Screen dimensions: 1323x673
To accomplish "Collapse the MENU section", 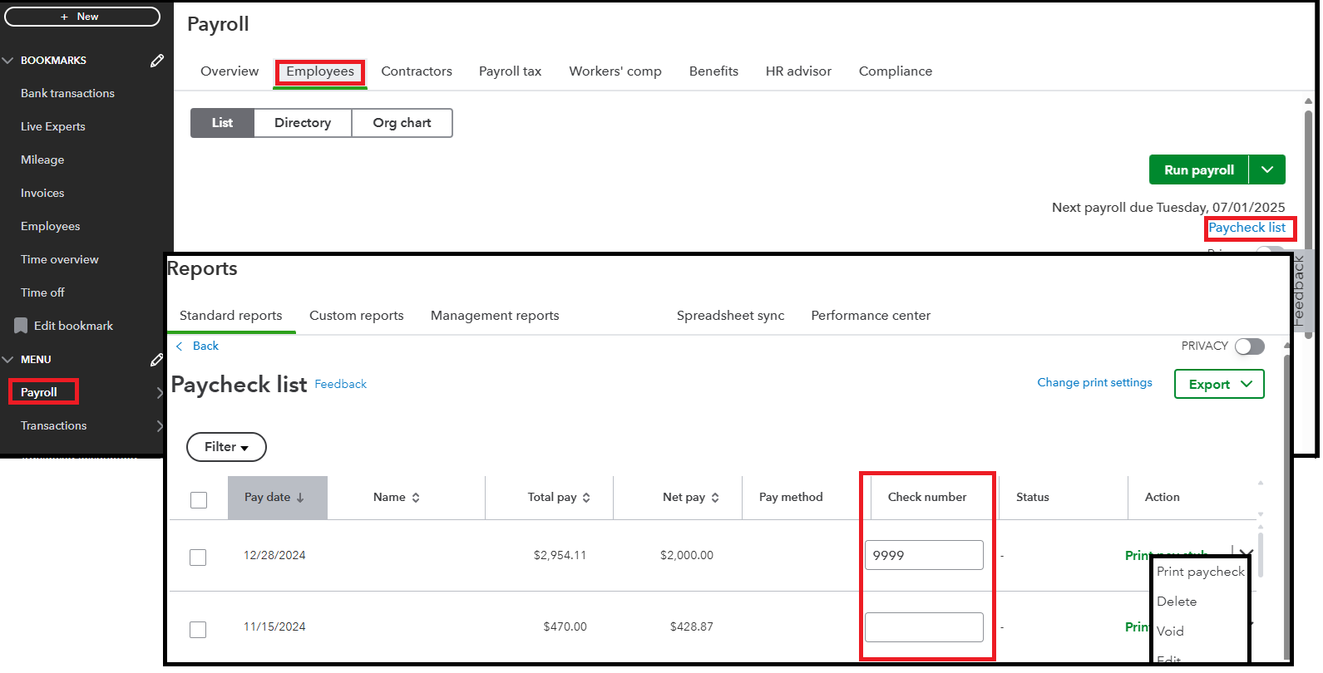I will pos(8,360).
